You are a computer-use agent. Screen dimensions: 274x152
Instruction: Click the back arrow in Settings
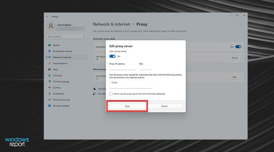tap(47, 16)
